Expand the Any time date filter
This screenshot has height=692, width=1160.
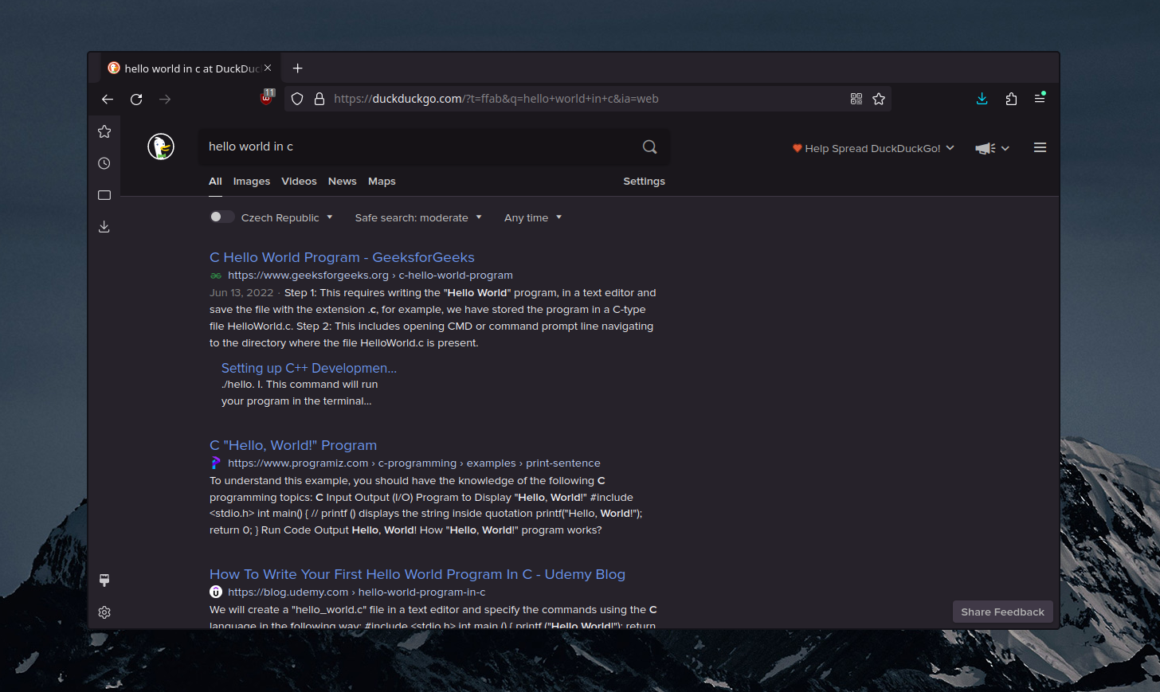(x=532, y=217)
